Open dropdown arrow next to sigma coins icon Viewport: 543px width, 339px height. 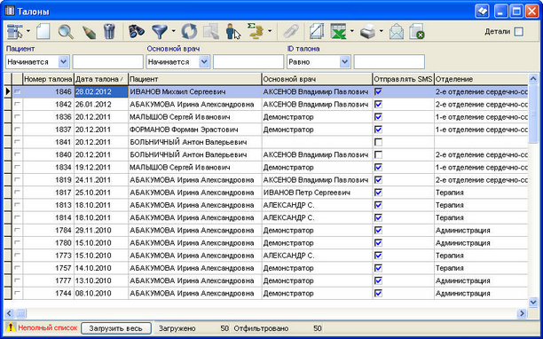tap(270, 32)
